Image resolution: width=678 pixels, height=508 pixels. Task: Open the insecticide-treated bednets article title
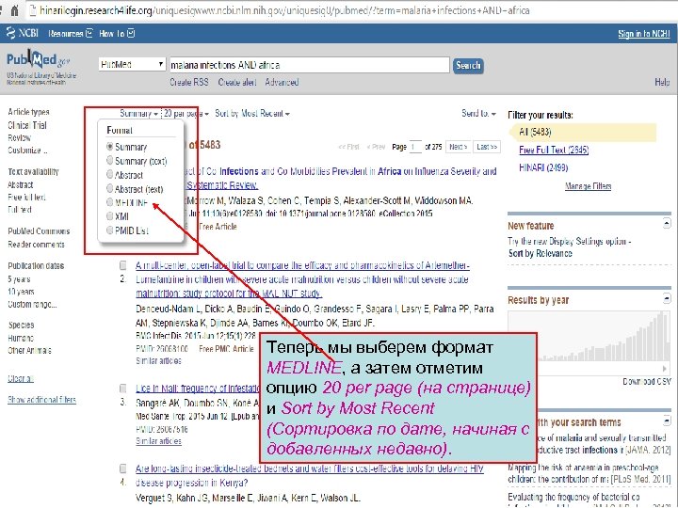[310, 475]
